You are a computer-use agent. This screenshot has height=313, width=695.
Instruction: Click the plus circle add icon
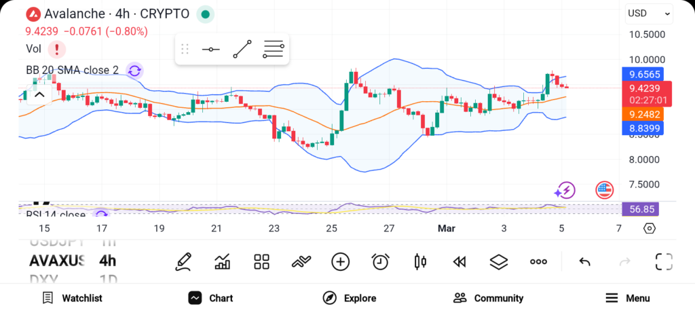point(340,261)
